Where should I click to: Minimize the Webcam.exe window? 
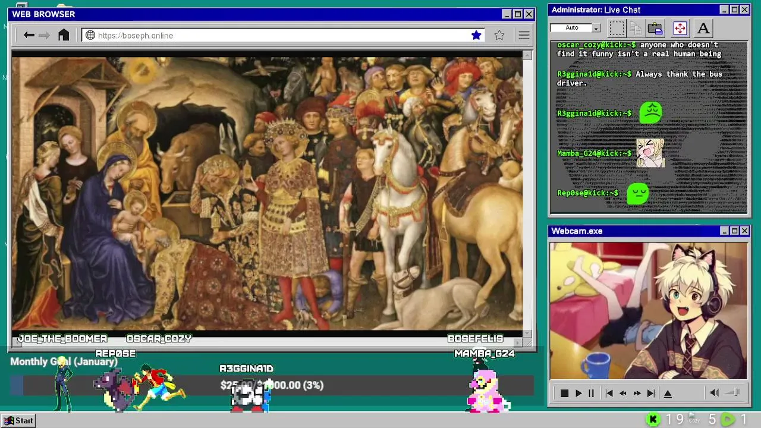[x=724, y=231]
